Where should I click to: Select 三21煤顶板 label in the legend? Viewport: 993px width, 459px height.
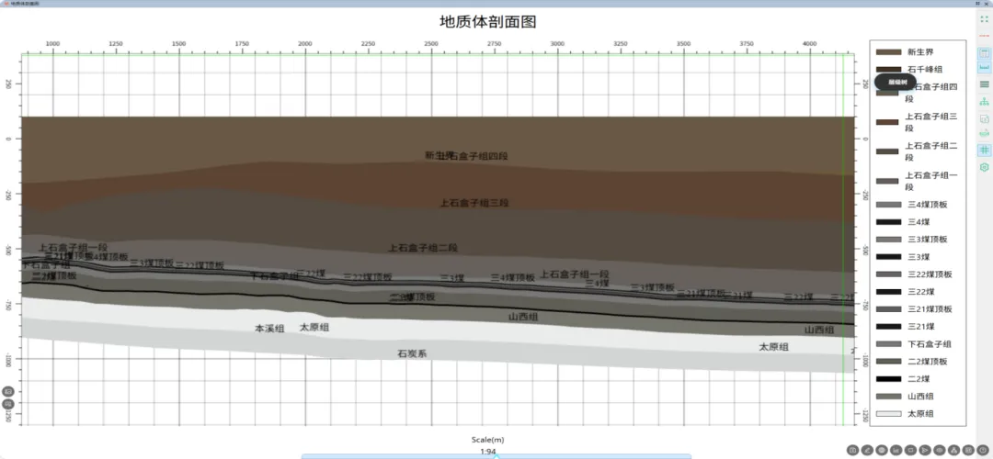(930, 309)
